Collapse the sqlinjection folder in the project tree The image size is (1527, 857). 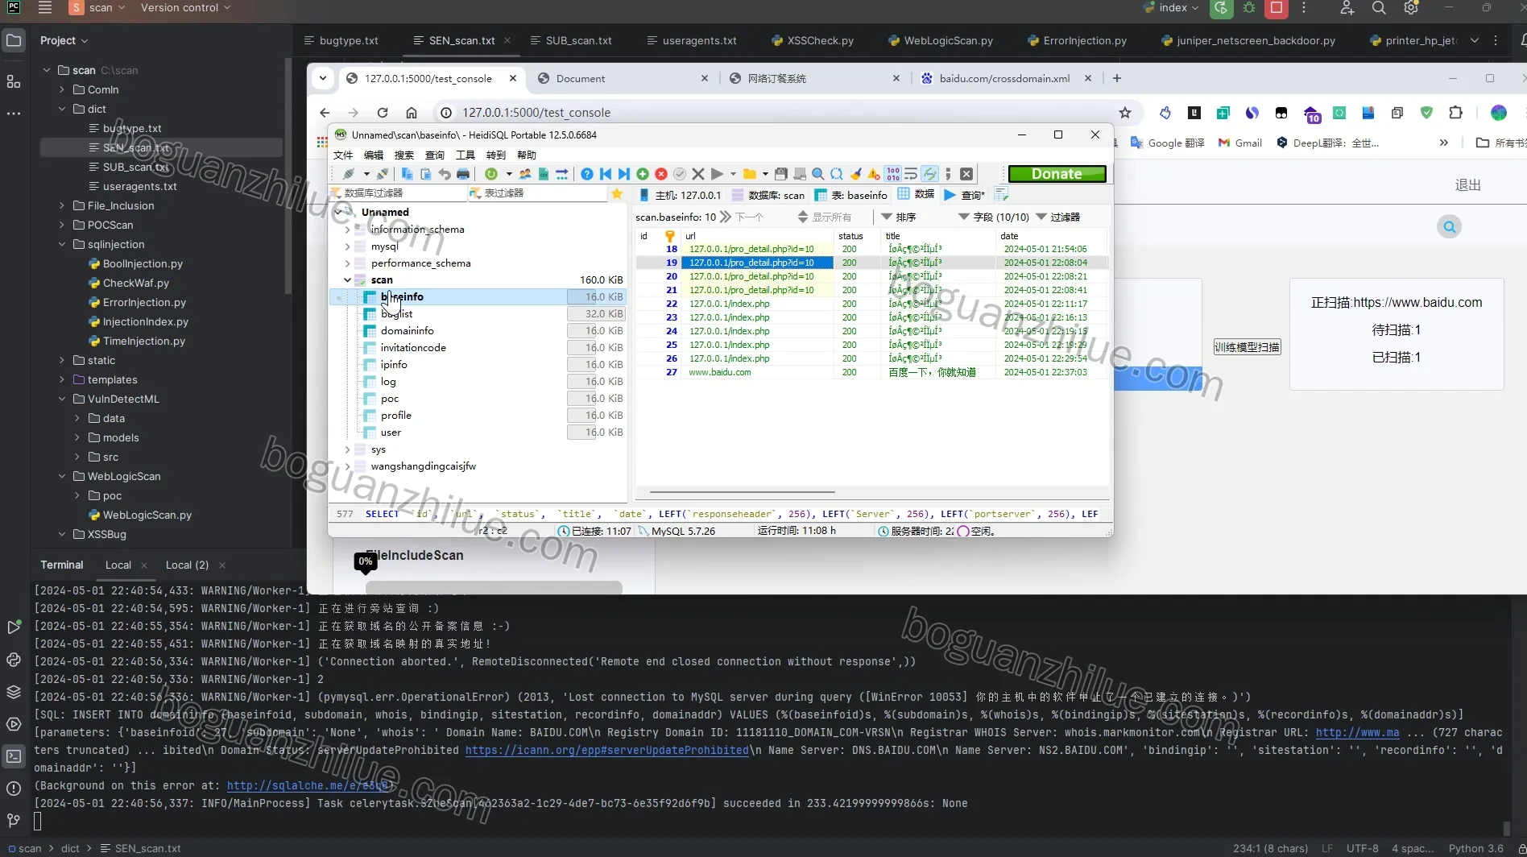[x=62, y=244]
